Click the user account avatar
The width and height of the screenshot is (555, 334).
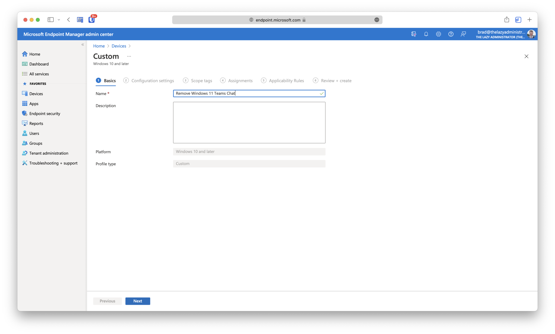pyautogui.click(x=531, y=34)
